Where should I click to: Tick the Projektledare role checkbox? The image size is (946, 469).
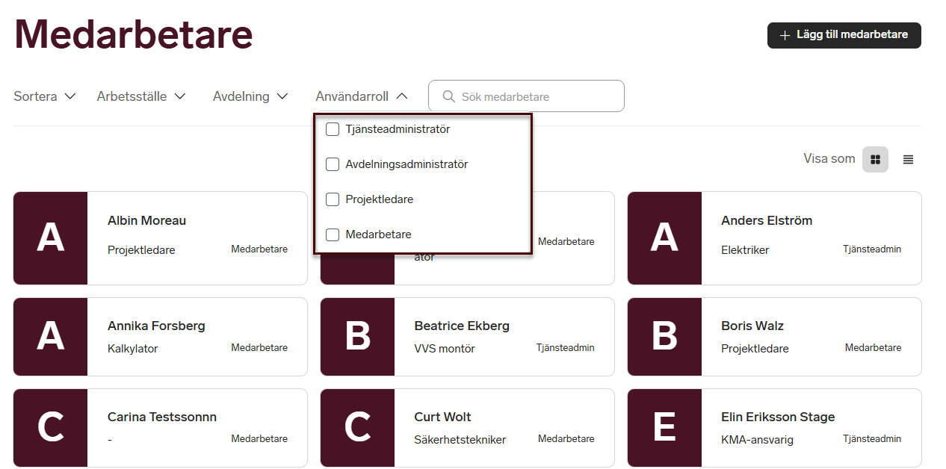click(x=333, y=199)
